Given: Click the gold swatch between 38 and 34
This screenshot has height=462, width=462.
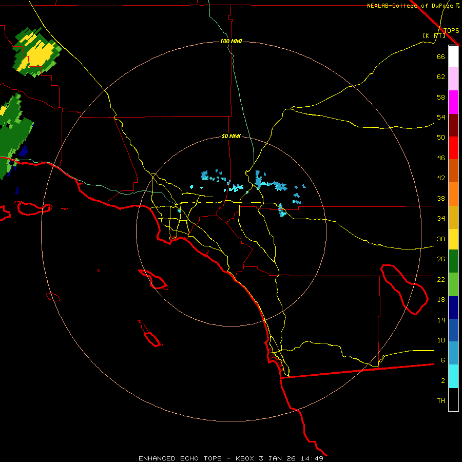Looking at the screenshot, I should tap(453, 217).
